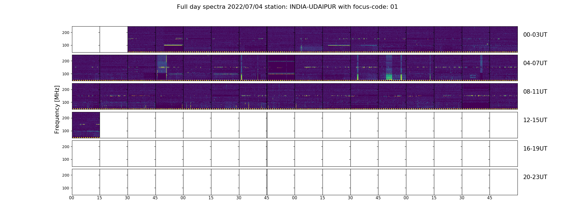Click the 100 tick label of the 08-11UT row
Screen dimensions: 575x219
pos(66,102)
